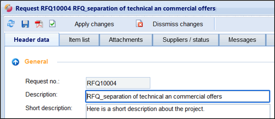The image size is (275, 119).
Task: Open the Item list tab
Action: pos(79,40)
